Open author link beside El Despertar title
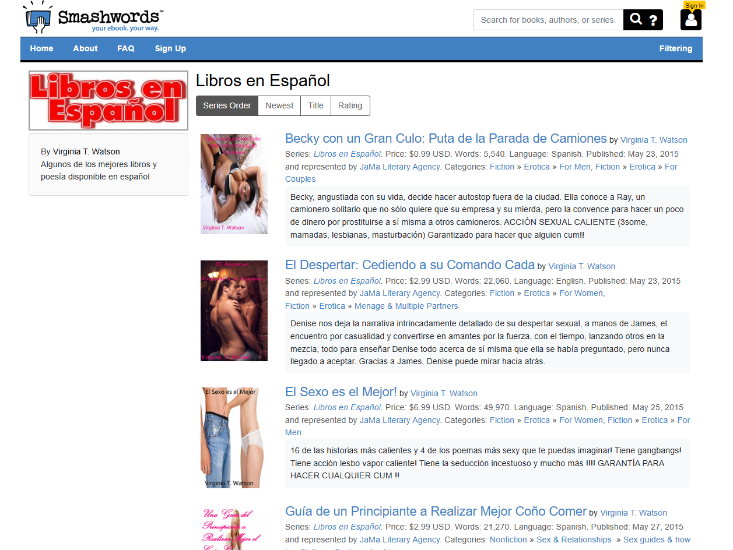The width and height of the screenshot is (733, 550). point(582,266)
